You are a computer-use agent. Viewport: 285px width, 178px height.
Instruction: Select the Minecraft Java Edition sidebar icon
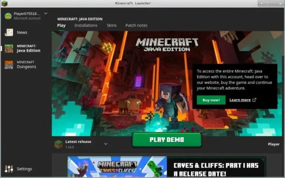9,48
